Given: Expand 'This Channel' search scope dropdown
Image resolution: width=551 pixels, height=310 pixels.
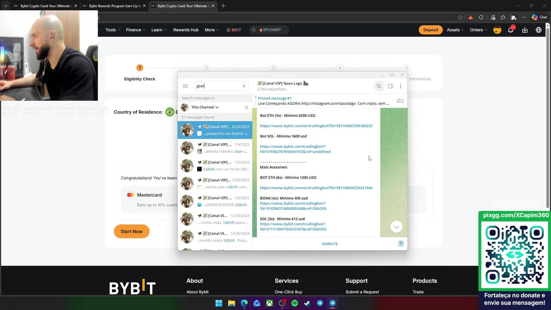Looking at the screenshot, I should (205, 107).
